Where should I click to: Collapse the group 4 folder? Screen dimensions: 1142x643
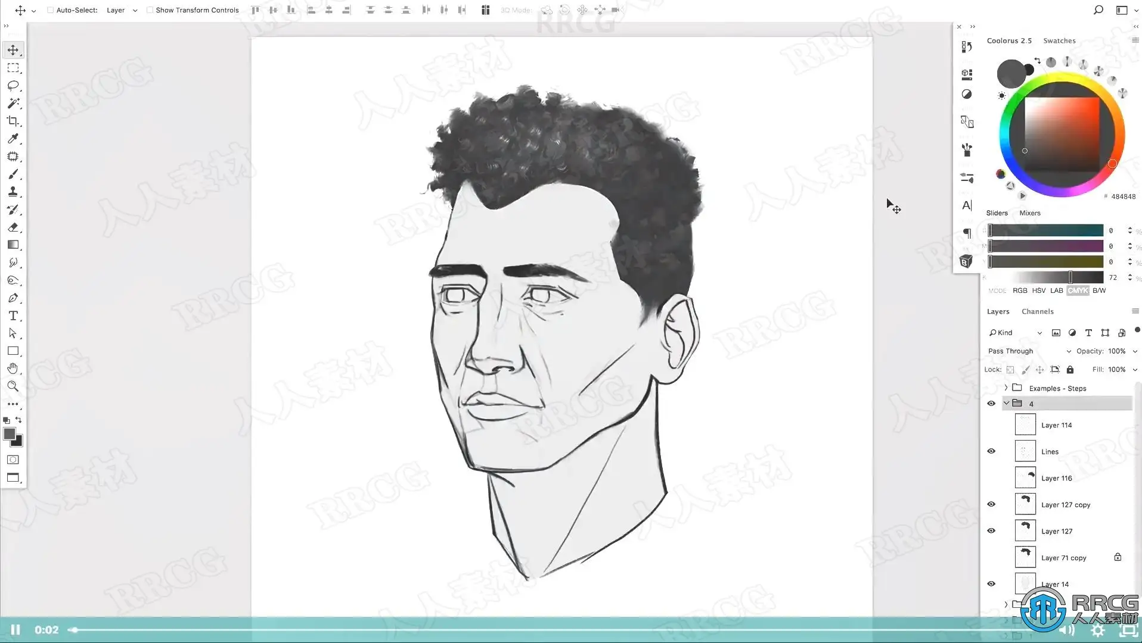pyautogui.click(x=1006, y=404)
